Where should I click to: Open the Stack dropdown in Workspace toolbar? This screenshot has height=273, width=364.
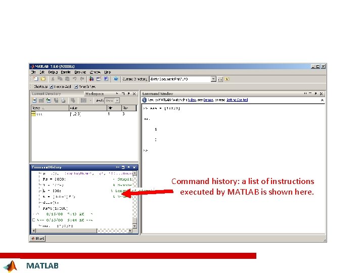(117, 101)
